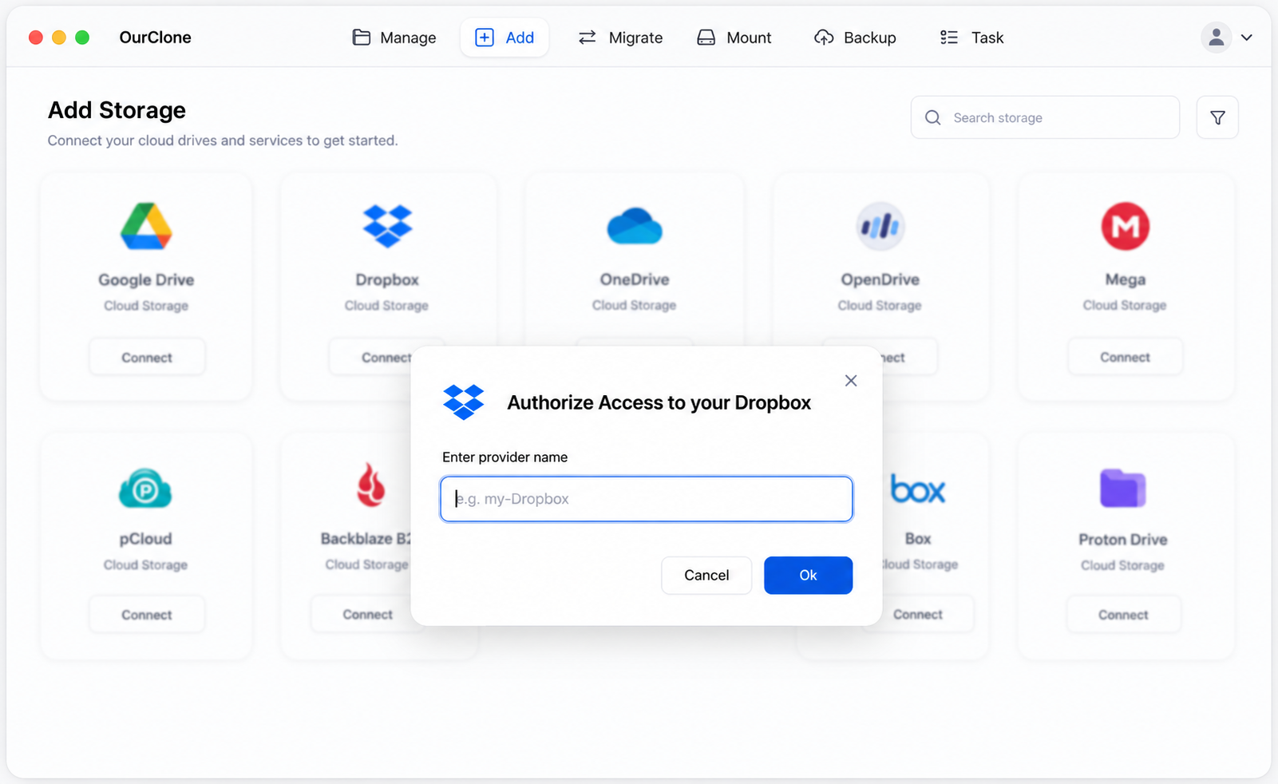Click the Migrate arrows icon

pos(588,38)
